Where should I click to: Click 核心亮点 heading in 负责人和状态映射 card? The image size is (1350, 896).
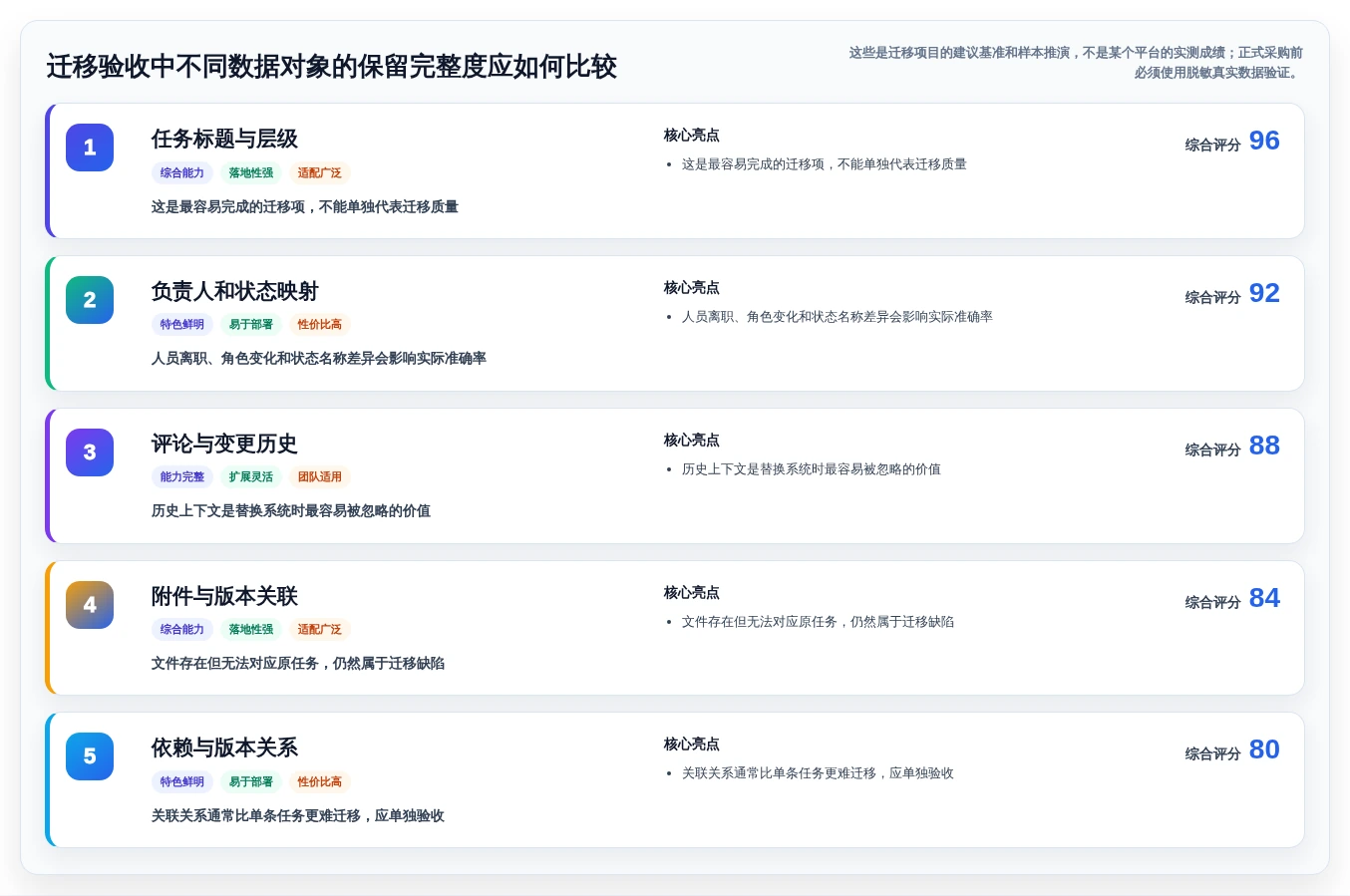tap(692, 288)
